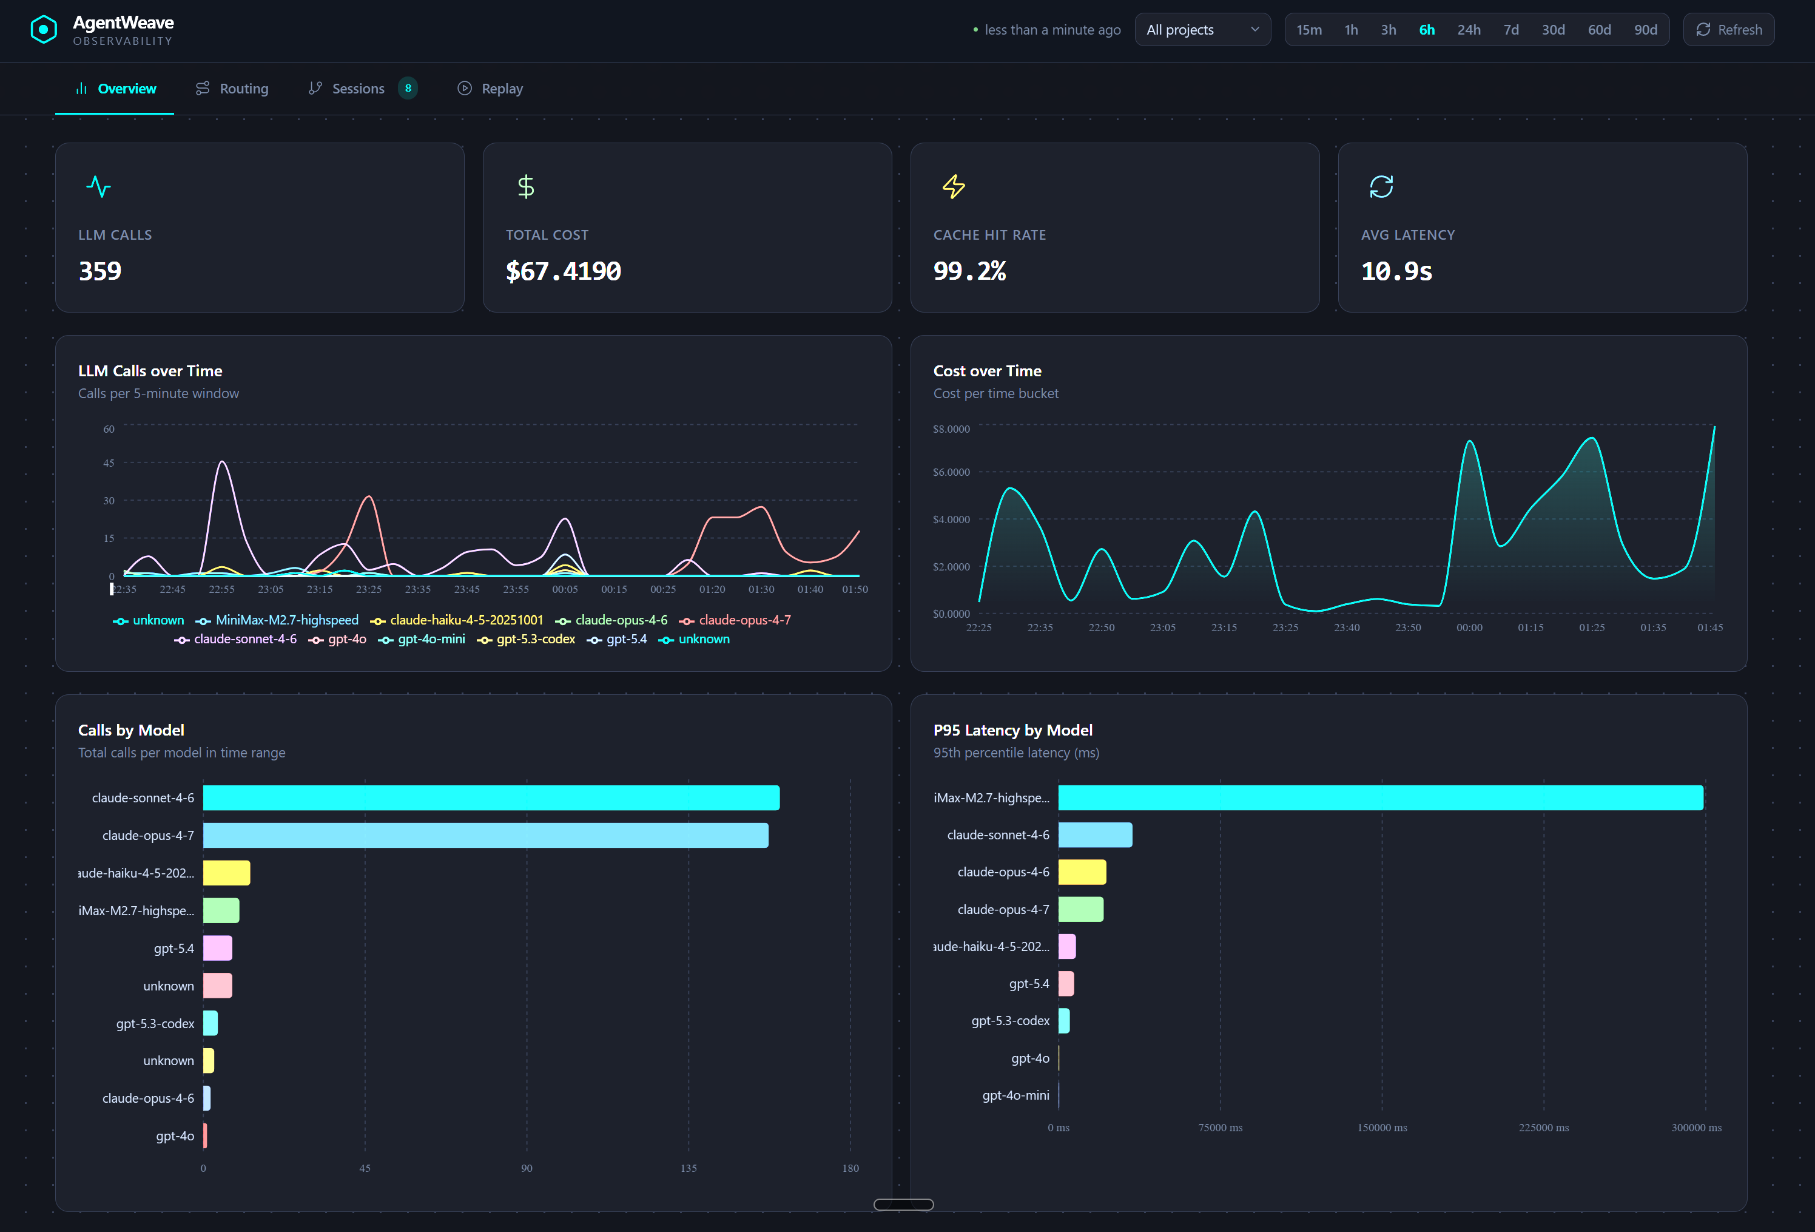Select the 15m time range

click(1310, 30)
